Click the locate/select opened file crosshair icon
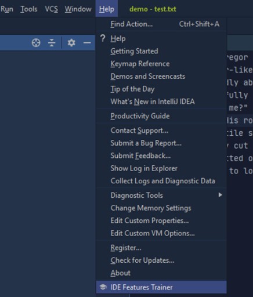The image size is (253, 297). pos(36,43)
